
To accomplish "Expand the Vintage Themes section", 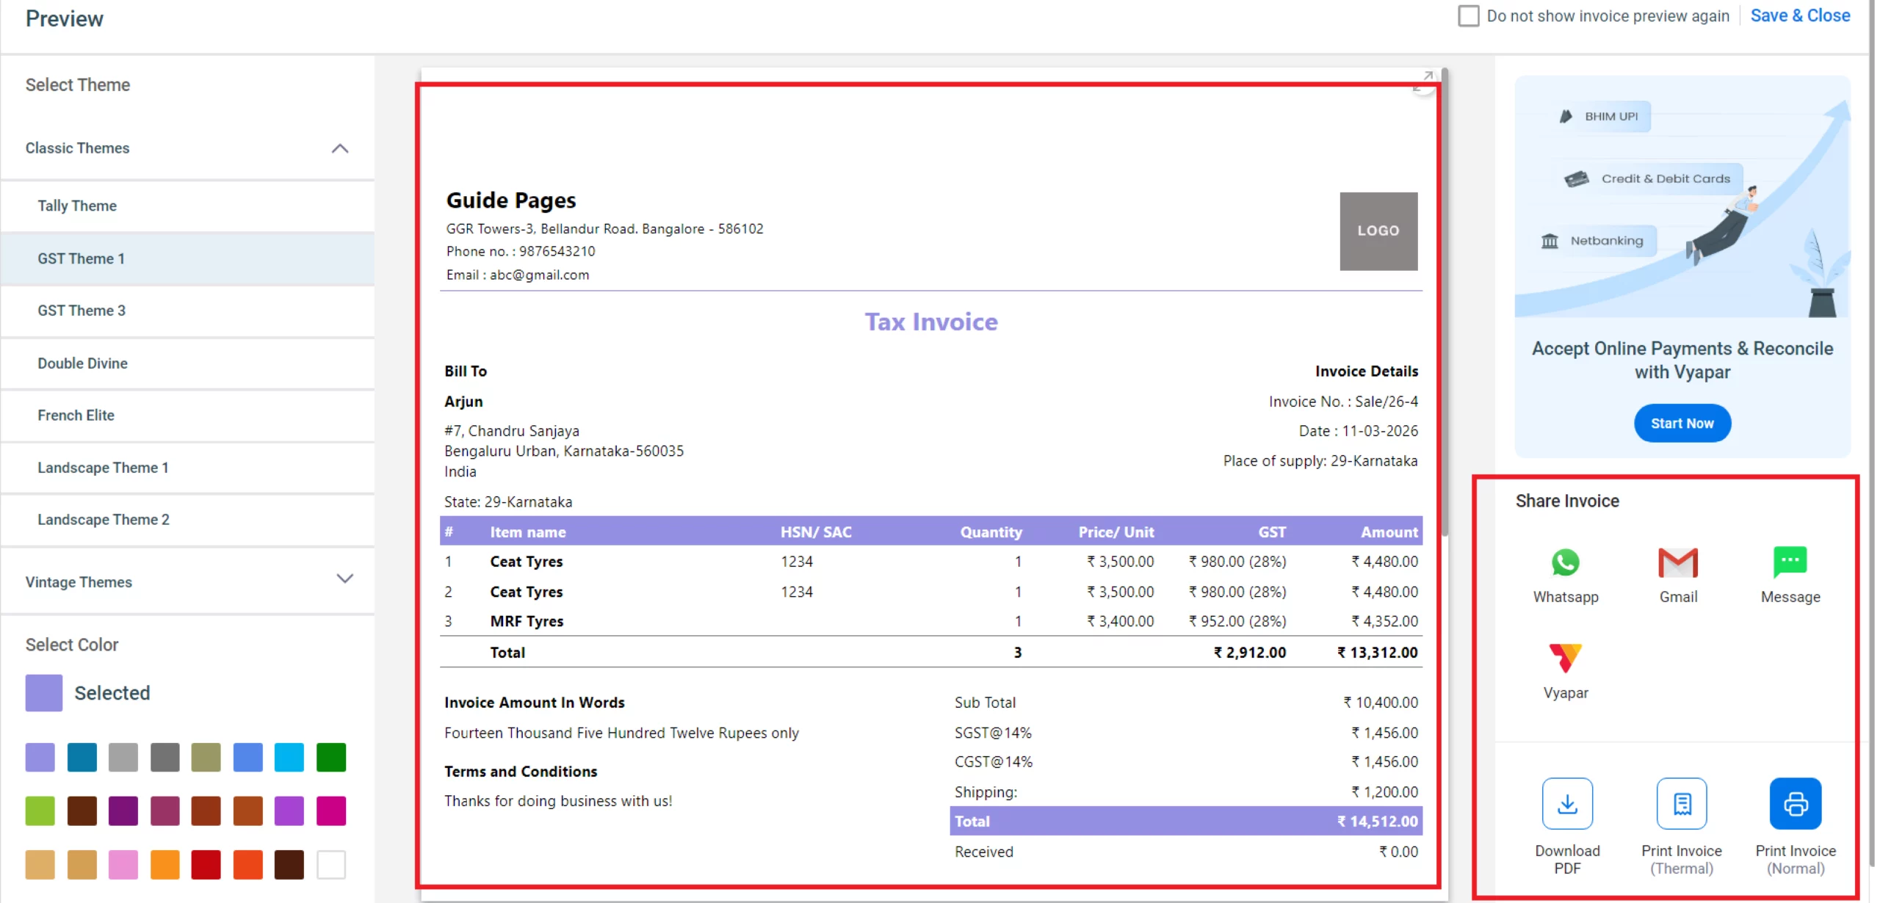I will (345, 579).
